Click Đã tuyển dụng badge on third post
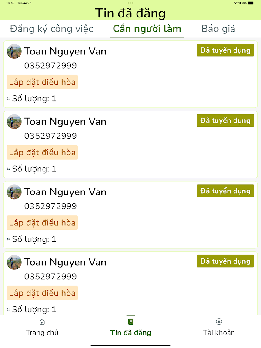Screen dimensions: 261x348 coord(225,191)
